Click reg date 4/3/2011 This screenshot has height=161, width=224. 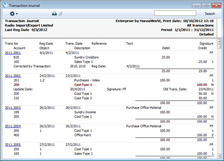coord(133,66)
